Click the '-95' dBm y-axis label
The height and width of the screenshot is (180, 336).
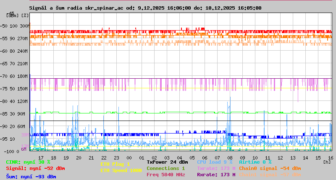click(x=4, y=139)
